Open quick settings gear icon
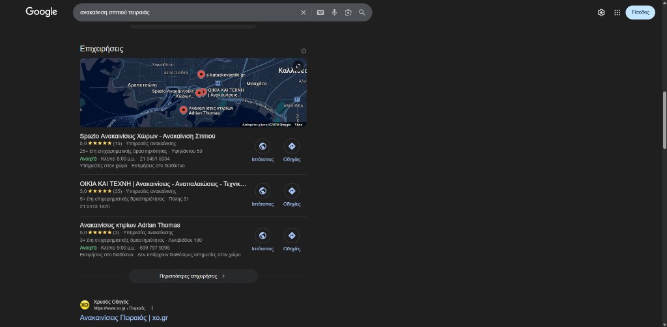The image size is (667, 327). pyautogui.click(x=601, y=12)
